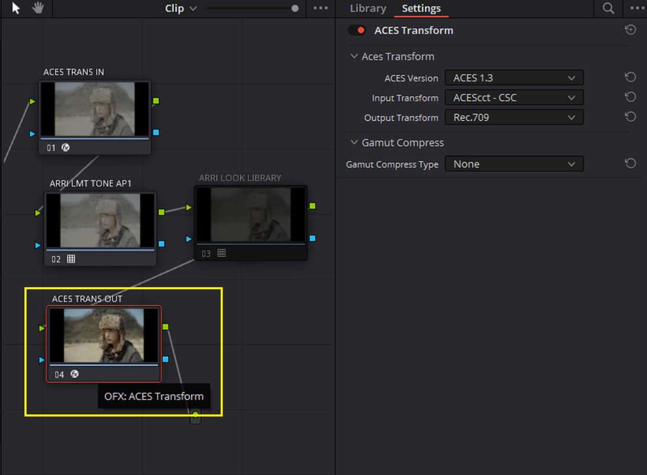This screenshot has height=475, width=647.
Task: Select the ARRI LOOK LIBRARY node thumbnail
Action: [251, 214]
